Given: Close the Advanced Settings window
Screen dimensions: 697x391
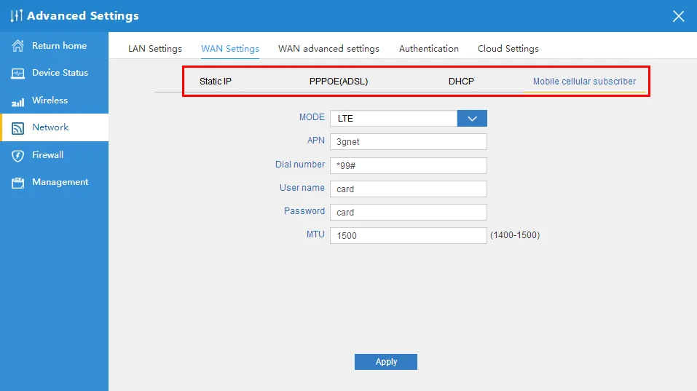Looking at the screenshot, I should coord(678,16).
